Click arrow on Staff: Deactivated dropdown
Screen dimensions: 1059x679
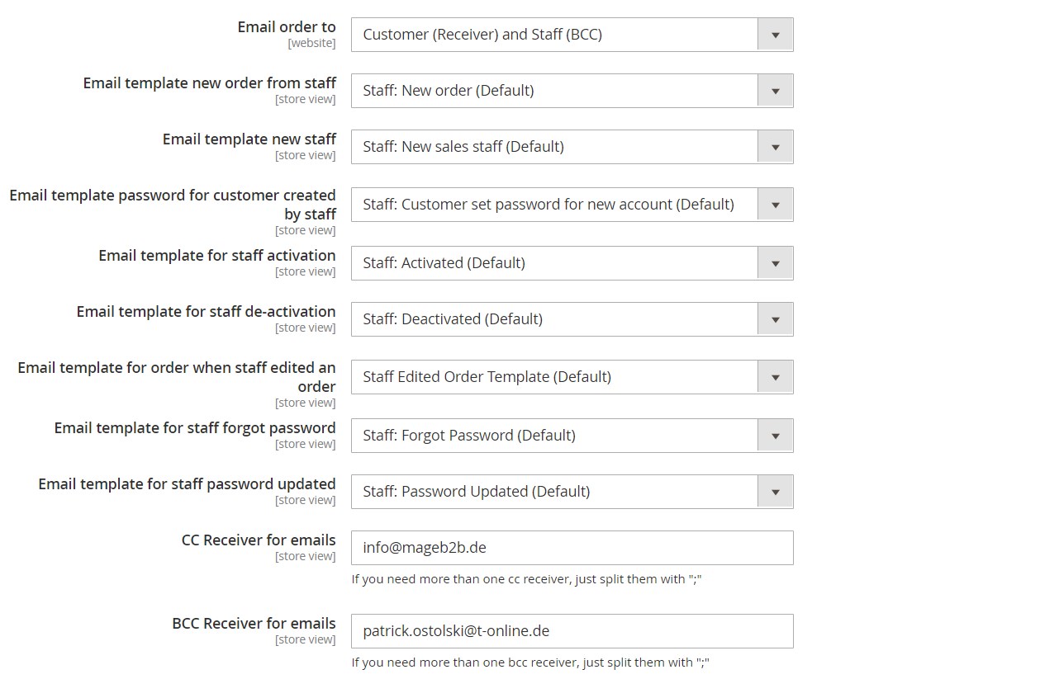pyautogui.click(x=775, y=319)
